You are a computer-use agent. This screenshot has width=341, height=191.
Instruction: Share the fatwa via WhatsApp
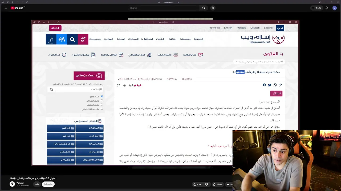tap(275, 85)
